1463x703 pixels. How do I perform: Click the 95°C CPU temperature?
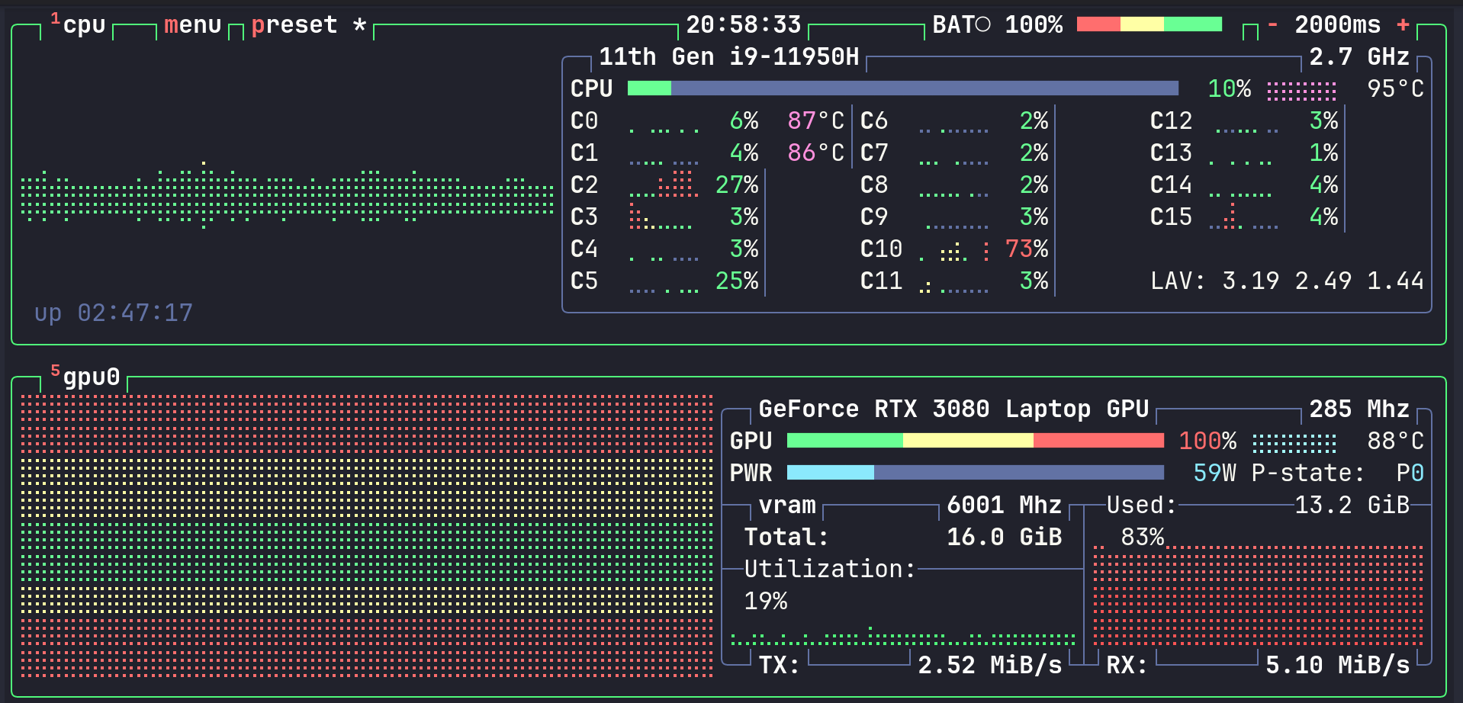tap(1396, 89)
